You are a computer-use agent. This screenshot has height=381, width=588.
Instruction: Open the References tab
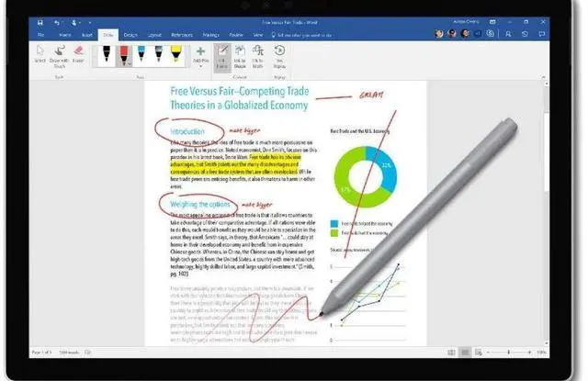point(183,33)
